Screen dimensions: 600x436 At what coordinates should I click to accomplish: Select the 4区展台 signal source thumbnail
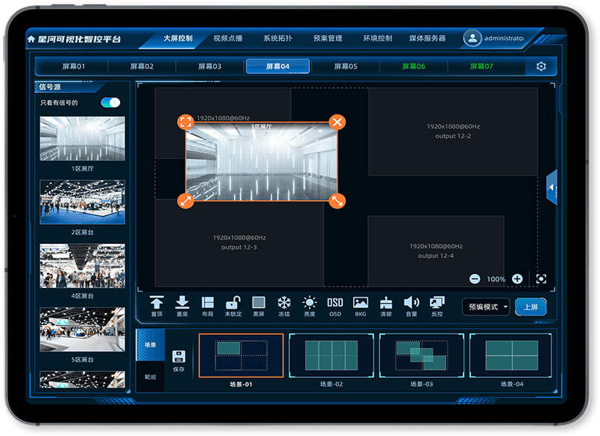point(82,266)
